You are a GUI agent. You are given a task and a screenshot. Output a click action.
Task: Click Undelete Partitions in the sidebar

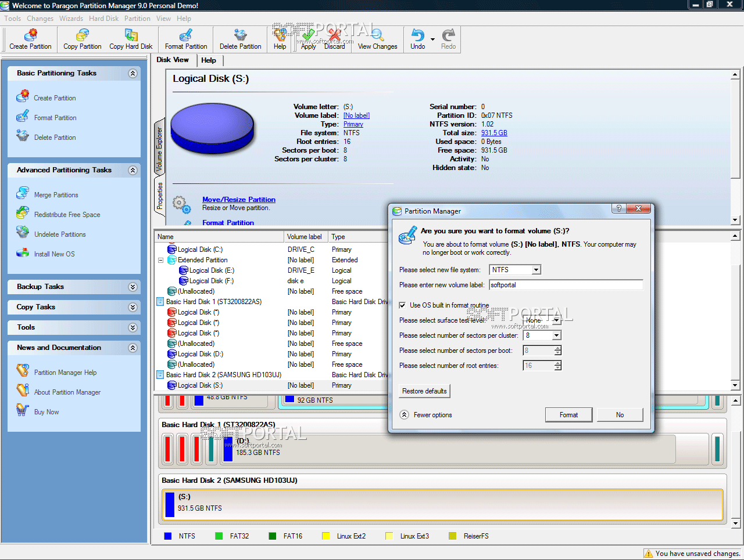(60, 234)
